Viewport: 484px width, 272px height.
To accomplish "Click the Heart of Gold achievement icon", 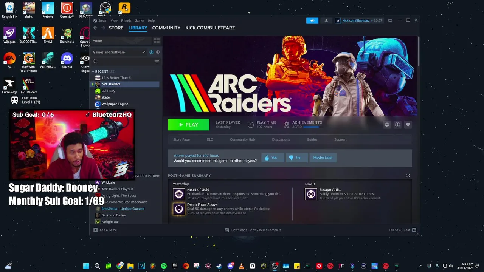I will click(179, 194).
